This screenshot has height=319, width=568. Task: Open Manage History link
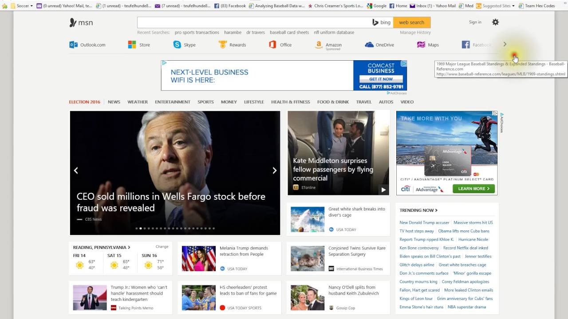click(415, 32)
